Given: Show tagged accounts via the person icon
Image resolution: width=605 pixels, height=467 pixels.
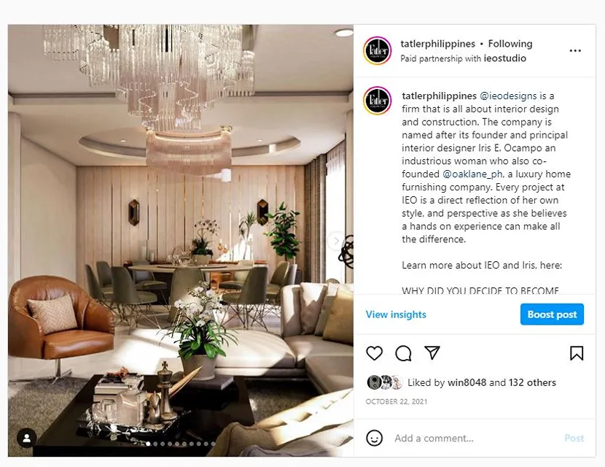Looking at the screenshot, I should [27, 438].
